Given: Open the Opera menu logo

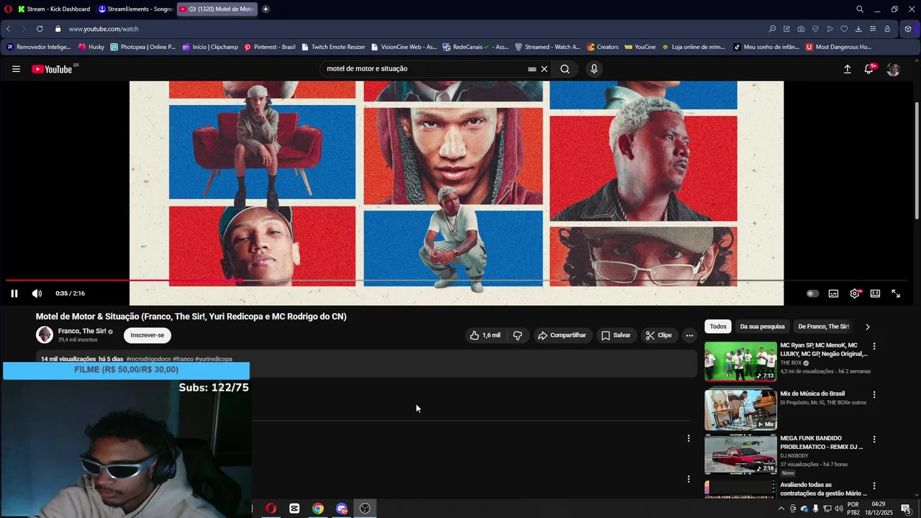Looking at the screenshot, I should point(8,9).
